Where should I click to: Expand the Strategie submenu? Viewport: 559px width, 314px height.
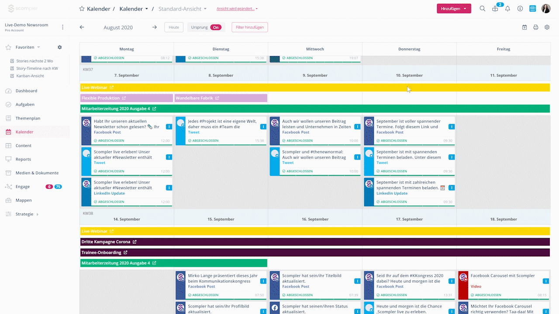pos(38,214)
